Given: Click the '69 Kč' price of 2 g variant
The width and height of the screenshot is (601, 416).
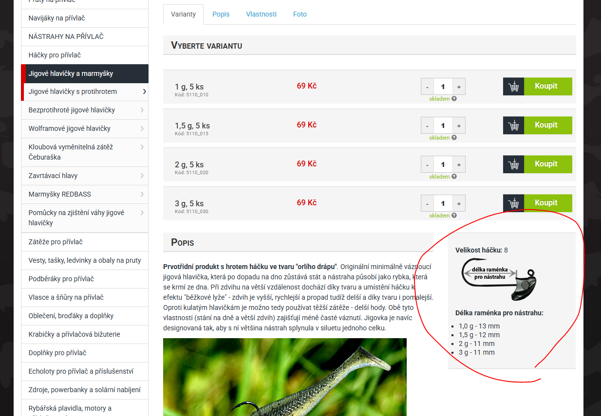Looking at the screenshot, I should coord(307,164).
